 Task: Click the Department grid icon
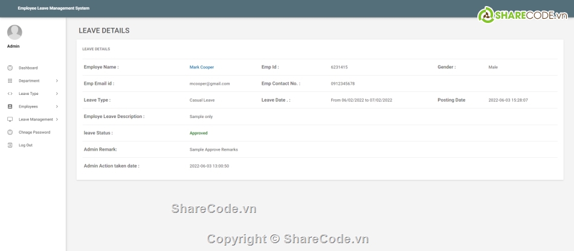[10, 80]
